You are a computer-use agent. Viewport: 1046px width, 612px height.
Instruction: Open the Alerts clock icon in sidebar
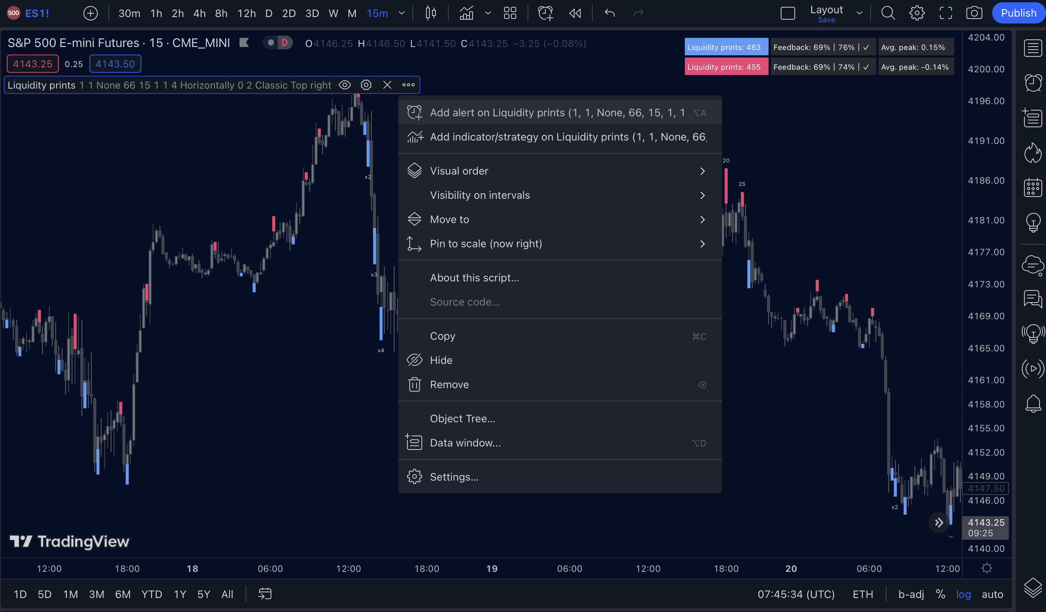1032,83
